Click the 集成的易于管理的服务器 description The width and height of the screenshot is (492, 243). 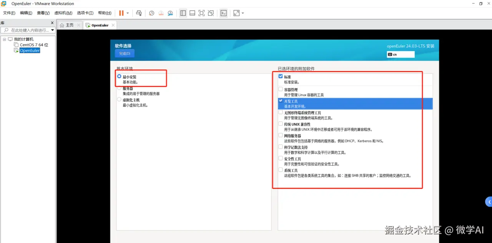tap(141, 94)
